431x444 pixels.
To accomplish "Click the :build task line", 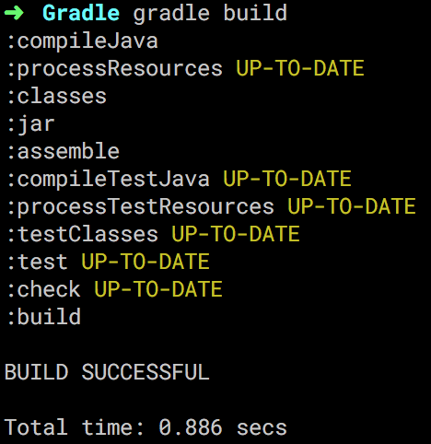I will [x=44, y=317].
